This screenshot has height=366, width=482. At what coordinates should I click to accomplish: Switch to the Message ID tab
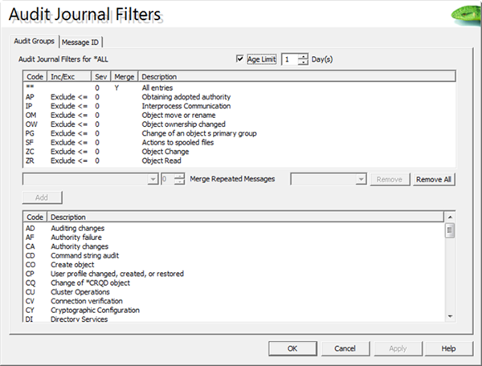pos(81,42)
